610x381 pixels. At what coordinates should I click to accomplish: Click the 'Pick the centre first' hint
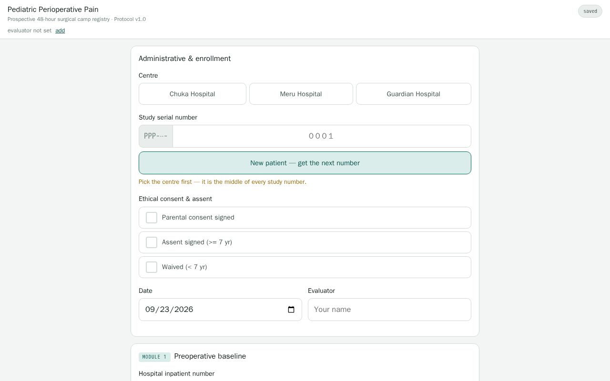tap(223, 182)
